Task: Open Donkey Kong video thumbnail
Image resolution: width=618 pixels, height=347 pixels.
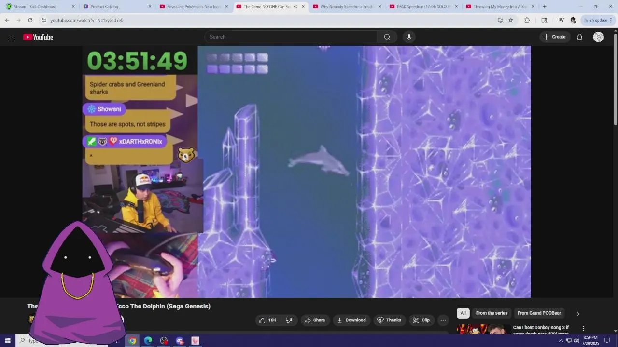Action: tap(483, 329)
